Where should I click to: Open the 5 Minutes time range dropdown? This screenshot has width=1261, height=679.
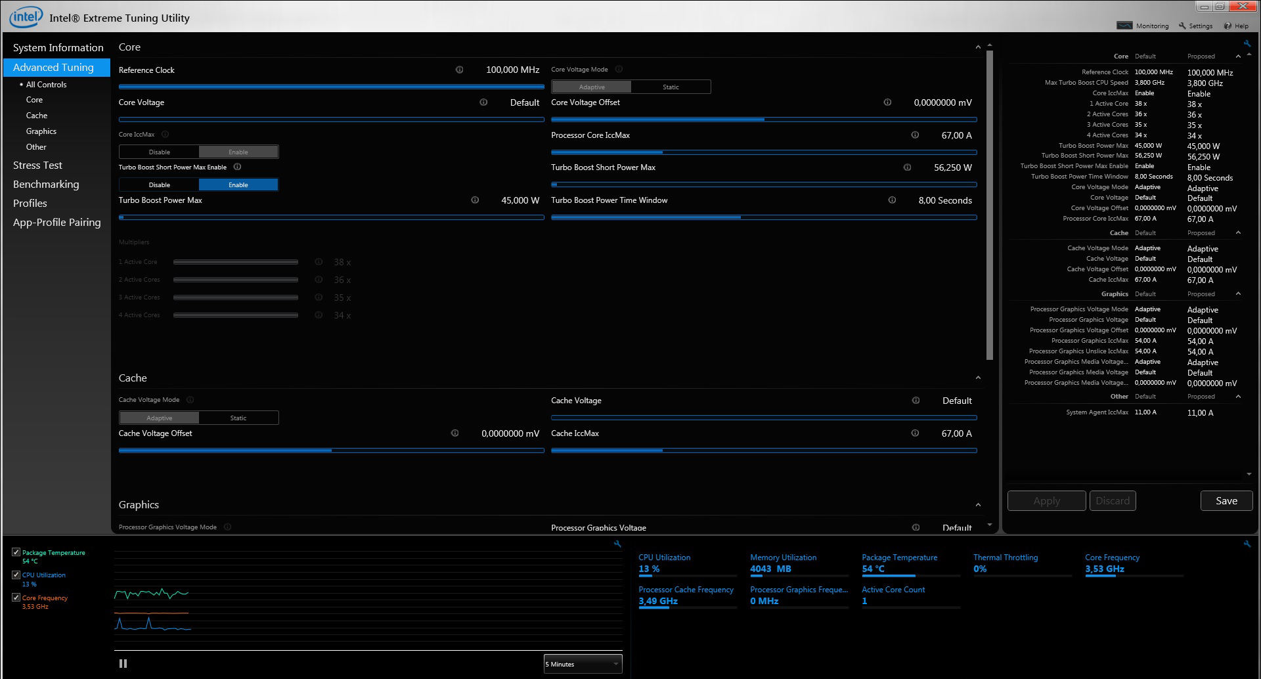[x=583, y=664]
